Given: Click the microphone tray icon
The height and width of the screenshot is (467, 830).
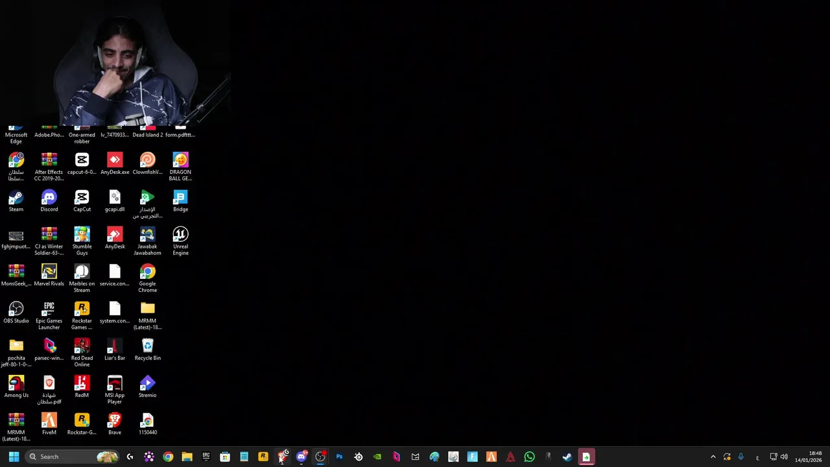Looking at the screenshot, I should tap(741, 457).
